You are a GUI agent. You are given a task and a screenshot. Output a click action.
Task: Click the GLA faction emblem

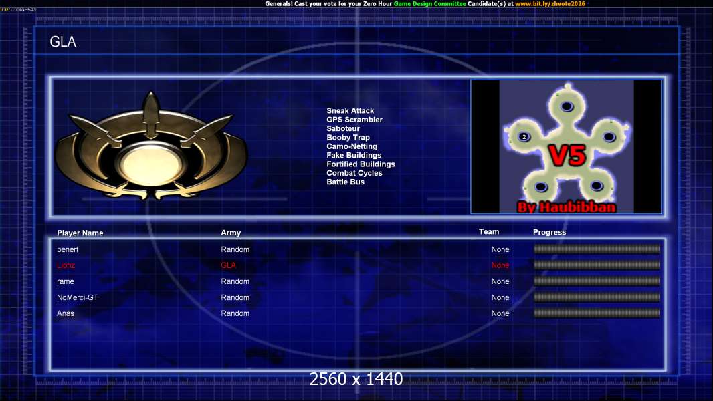(x=151, y=146)
